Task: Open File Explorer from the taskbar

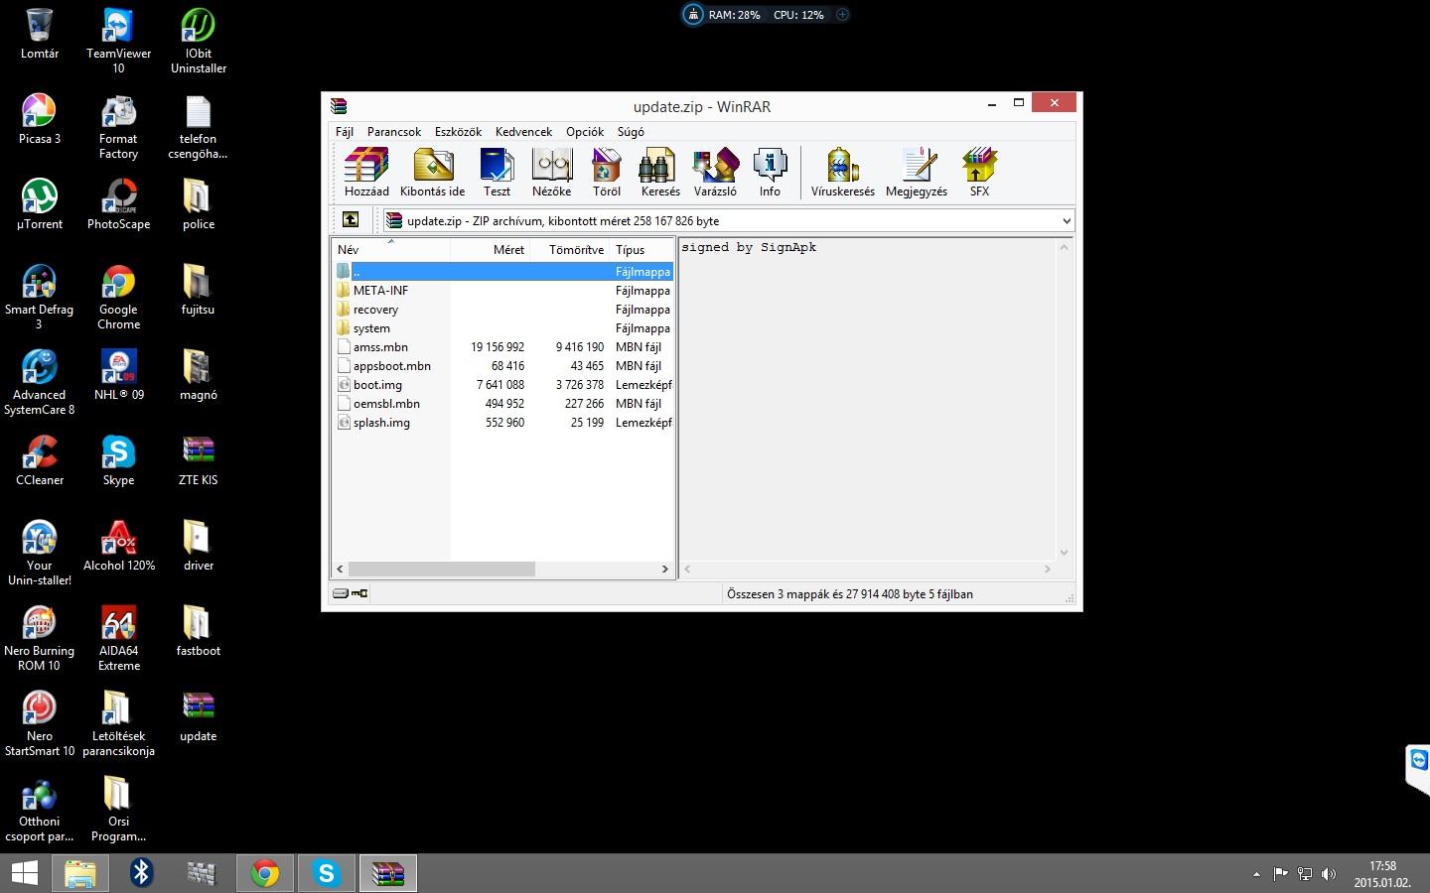Action: [80, 873]
